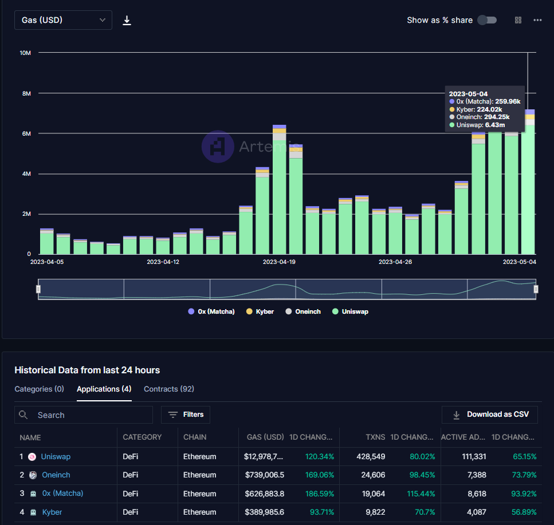Toggle Uniswap series in legend

point(351,311)
